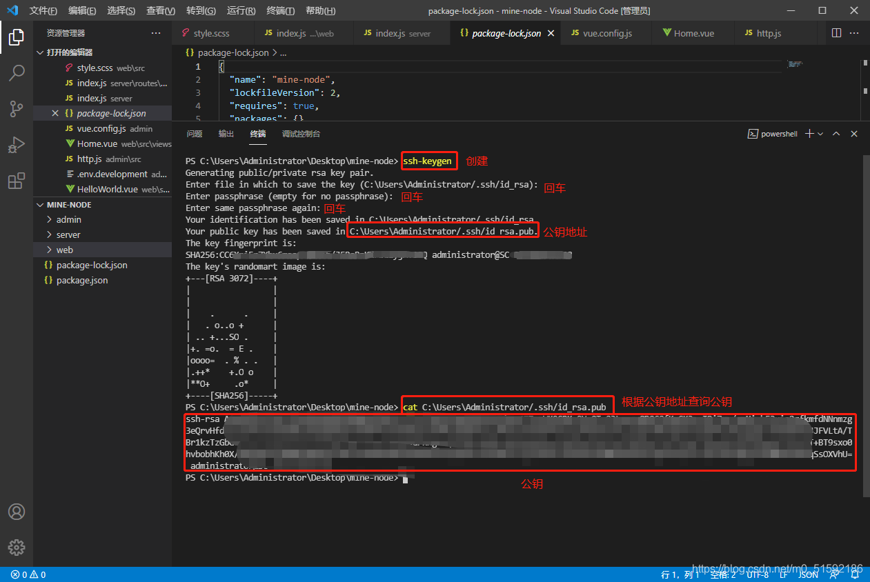This screenshot has width=870, height=582.
Task: Maximize the terminal panel with up chevron
Action: point(836,134)
